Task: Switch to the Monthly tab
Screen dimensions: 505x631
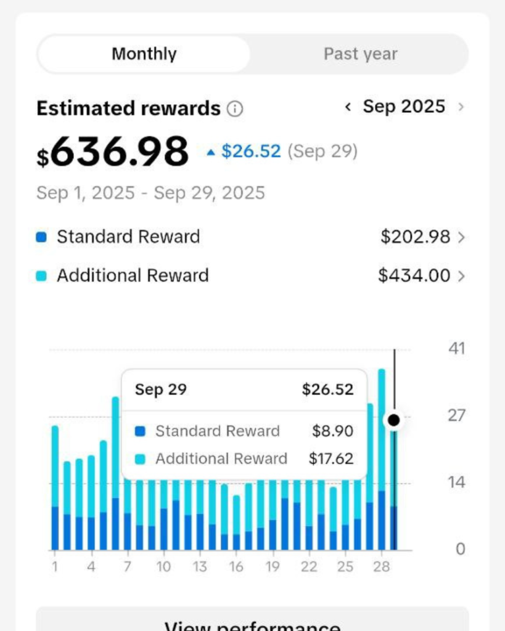Action: click(144, 54)
